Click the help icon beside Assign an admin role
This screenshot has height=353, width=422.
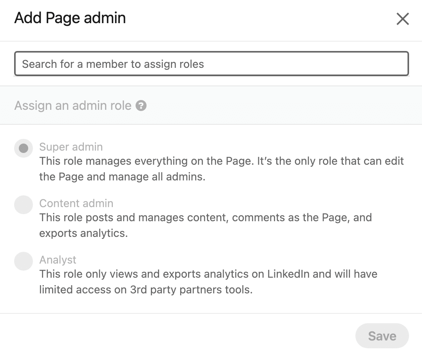[x=141, y=106]
